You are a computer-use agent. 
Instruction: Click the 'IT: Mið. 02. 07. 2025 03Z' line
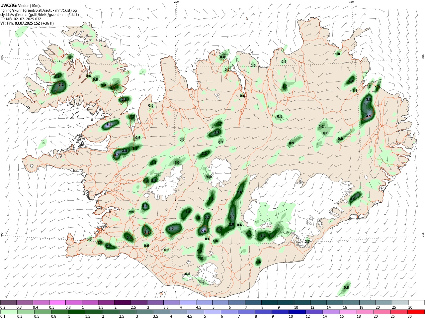coord(21,19)
